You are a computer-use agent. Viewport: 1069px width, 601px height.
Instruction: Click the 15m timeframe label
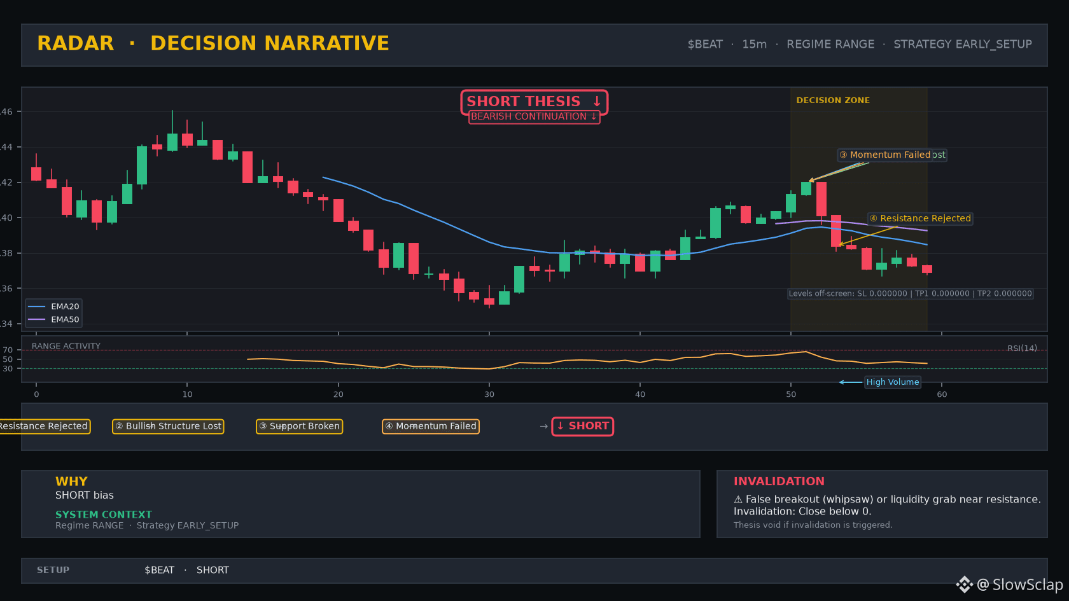754,45
